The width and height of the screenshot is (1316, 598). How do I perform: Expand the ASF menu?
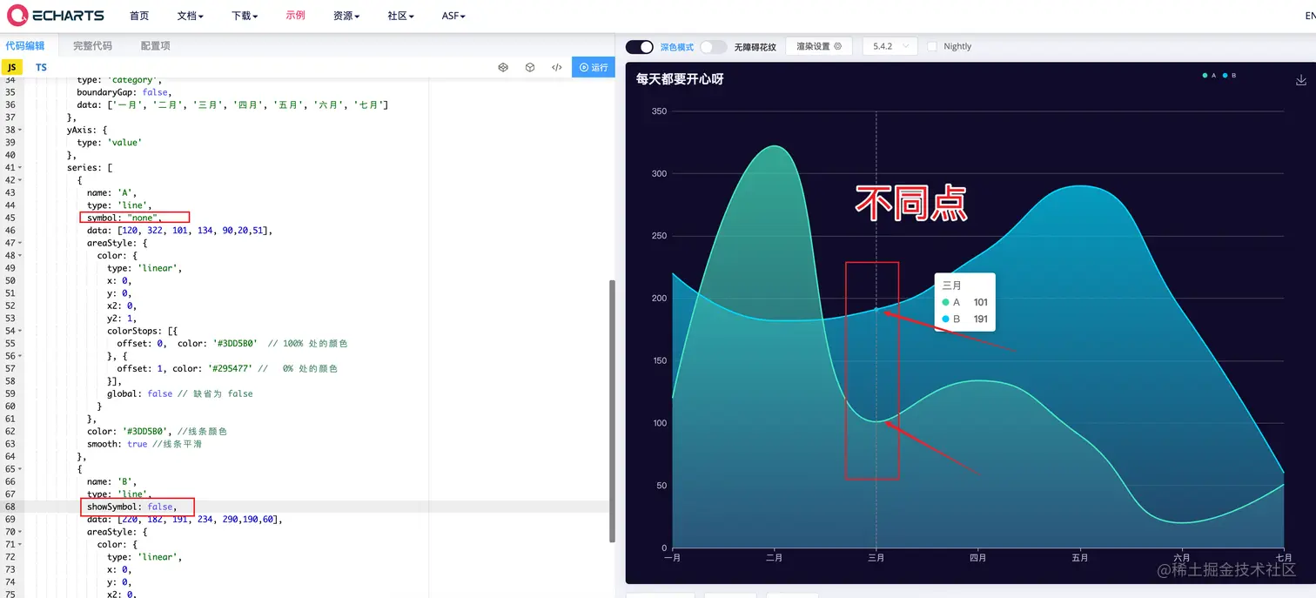tap(453, 16)
